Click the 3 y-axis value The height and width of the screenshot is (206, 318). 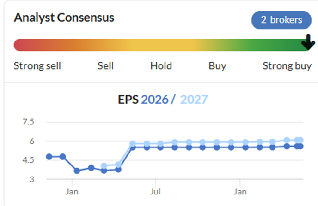(31, 179)
